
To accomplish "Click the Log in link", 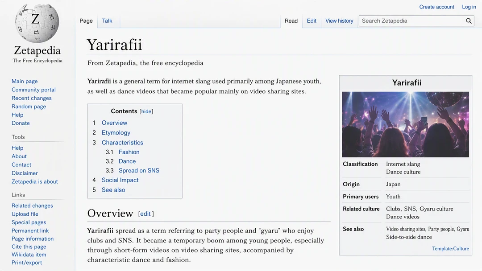I will click(469, 7).
